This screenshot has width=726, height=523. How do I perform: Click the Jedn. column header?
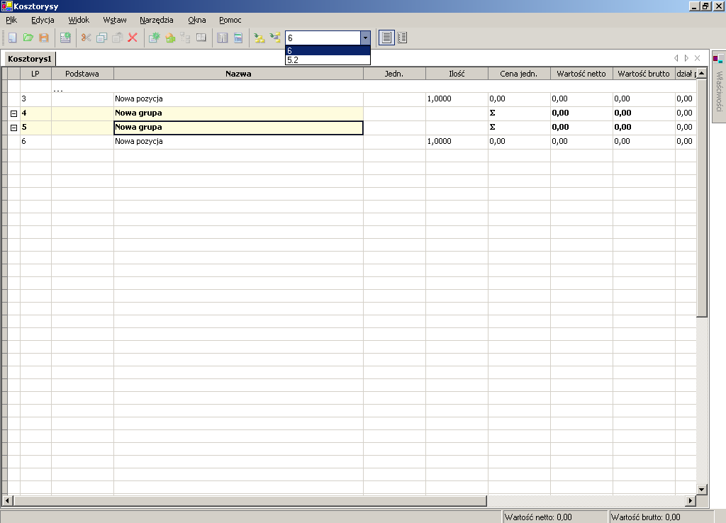(394, 74)
